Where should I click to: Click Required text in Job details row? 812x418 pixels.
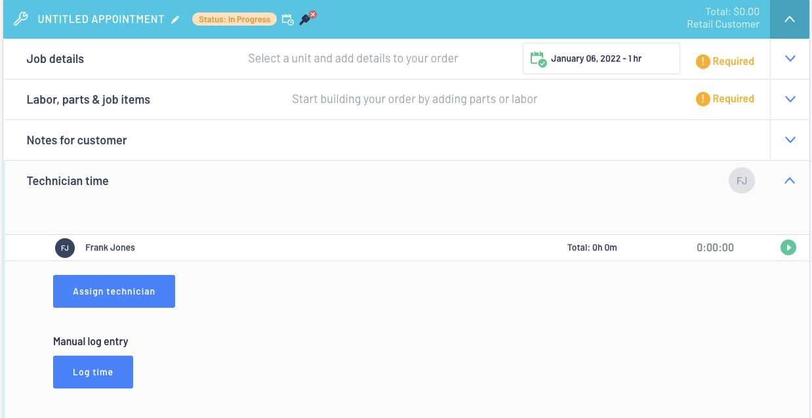733,61
